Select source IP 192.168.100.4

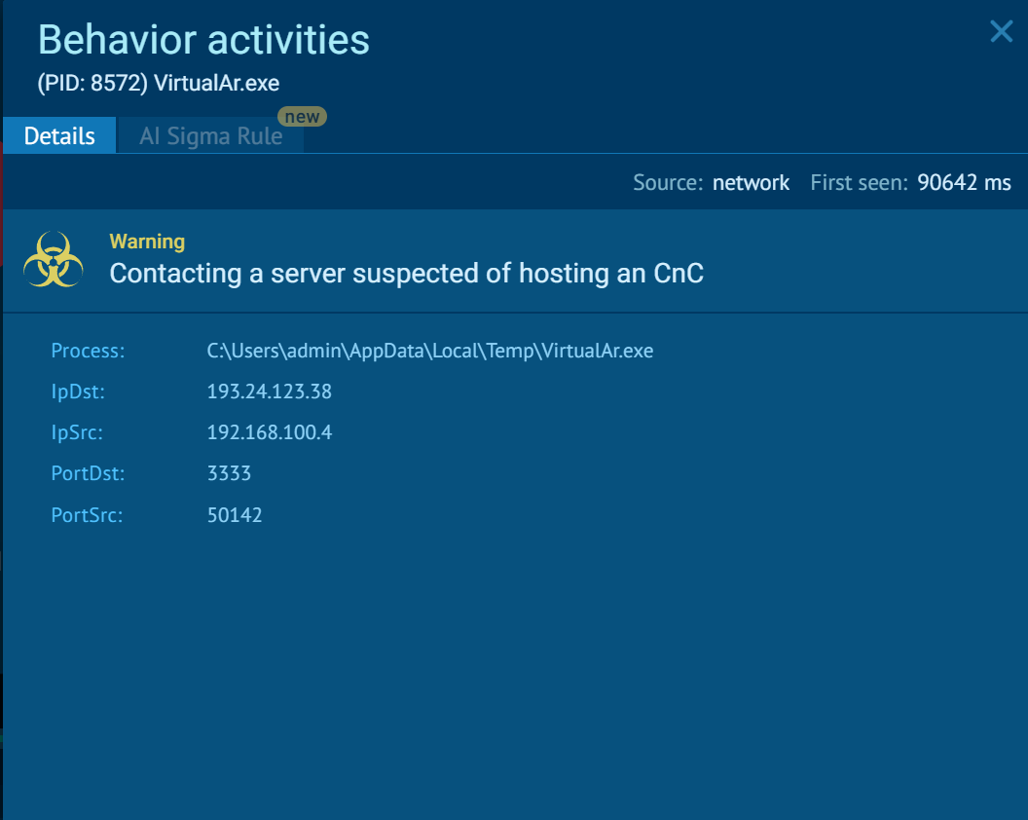(270, 432)
